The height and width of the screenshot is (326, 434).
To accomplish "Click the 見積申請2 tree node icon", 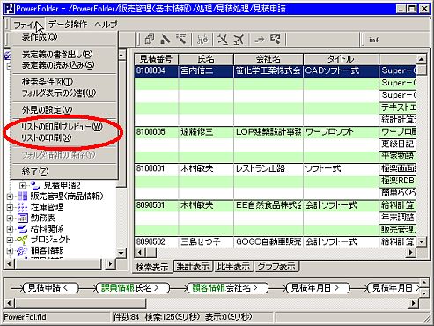I will (35, 185).
